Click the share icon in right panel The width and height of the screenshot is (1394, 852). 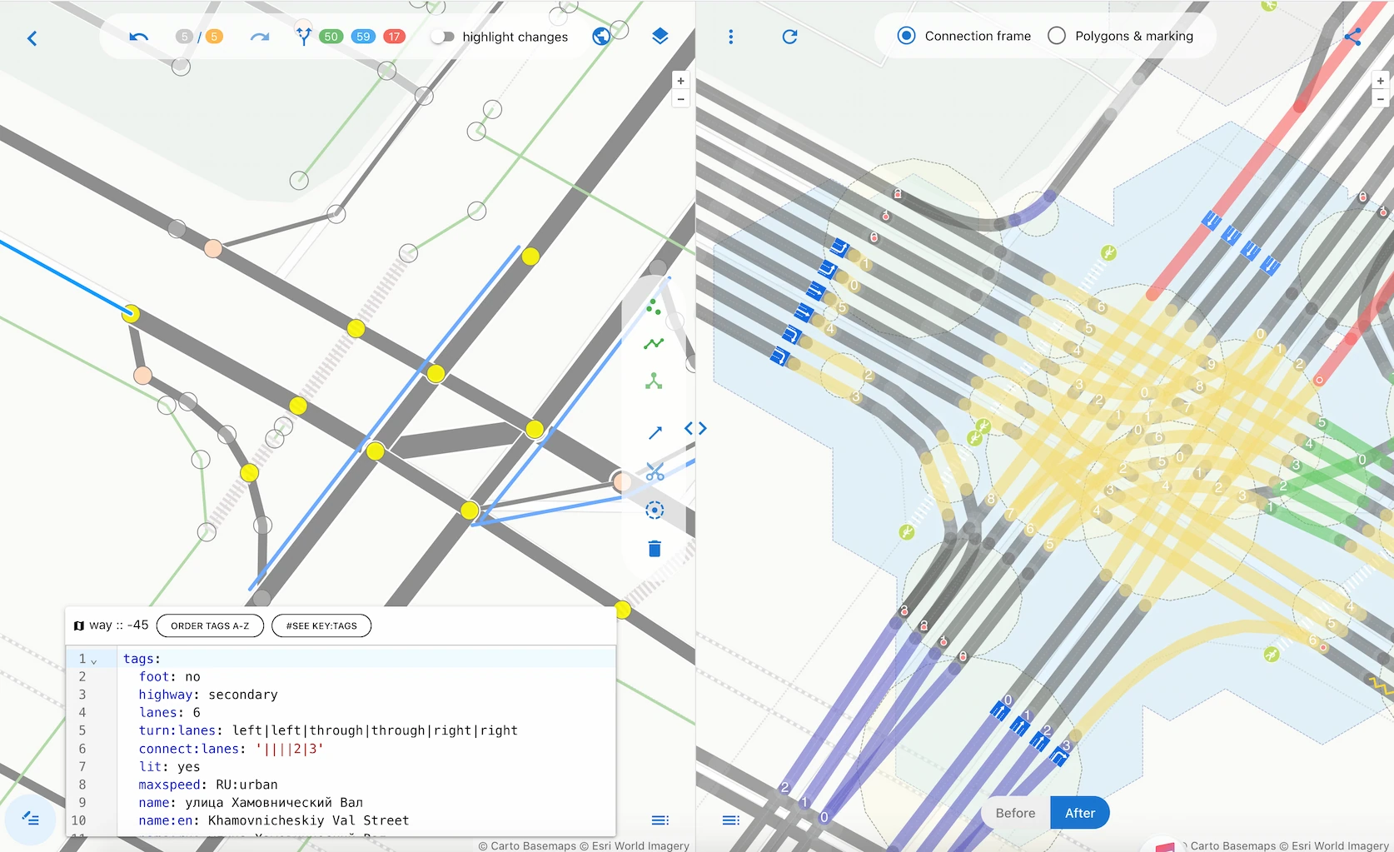click(1352, 37)
